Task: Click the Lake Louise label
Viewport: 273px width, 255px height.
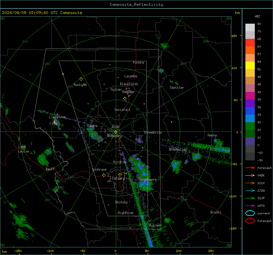Action: click(23, 149)
